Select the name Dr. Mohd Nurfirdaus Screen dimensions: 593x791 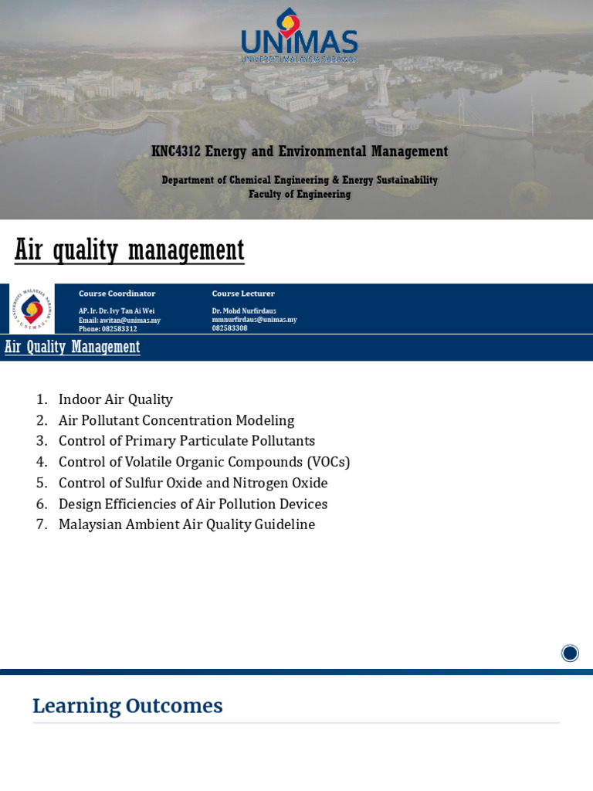244,311
